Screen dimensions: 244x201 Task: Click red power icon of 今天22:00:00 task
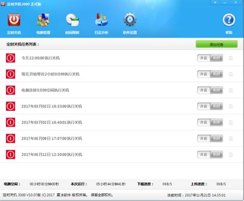pyautogui.click(x=10, y=58)
